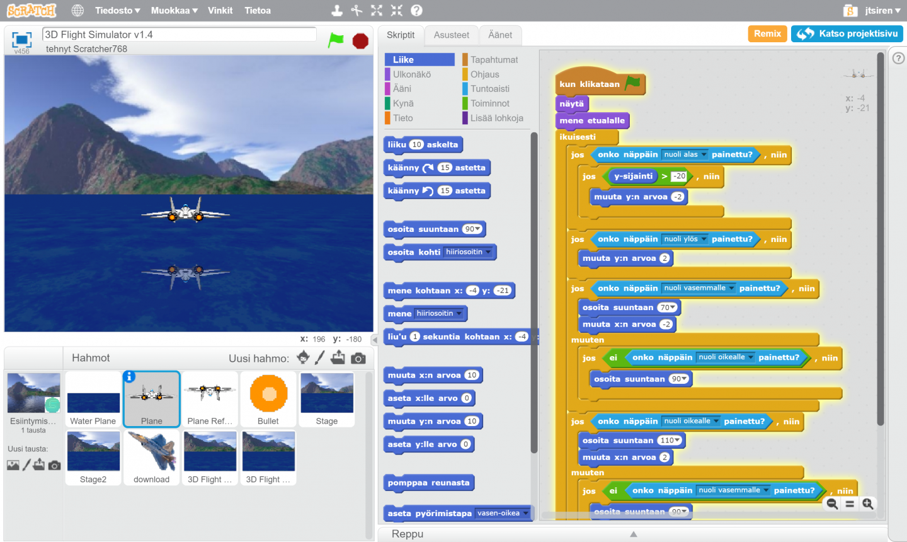
Task: Zoom in the scripts area
Action: point(868,504)
